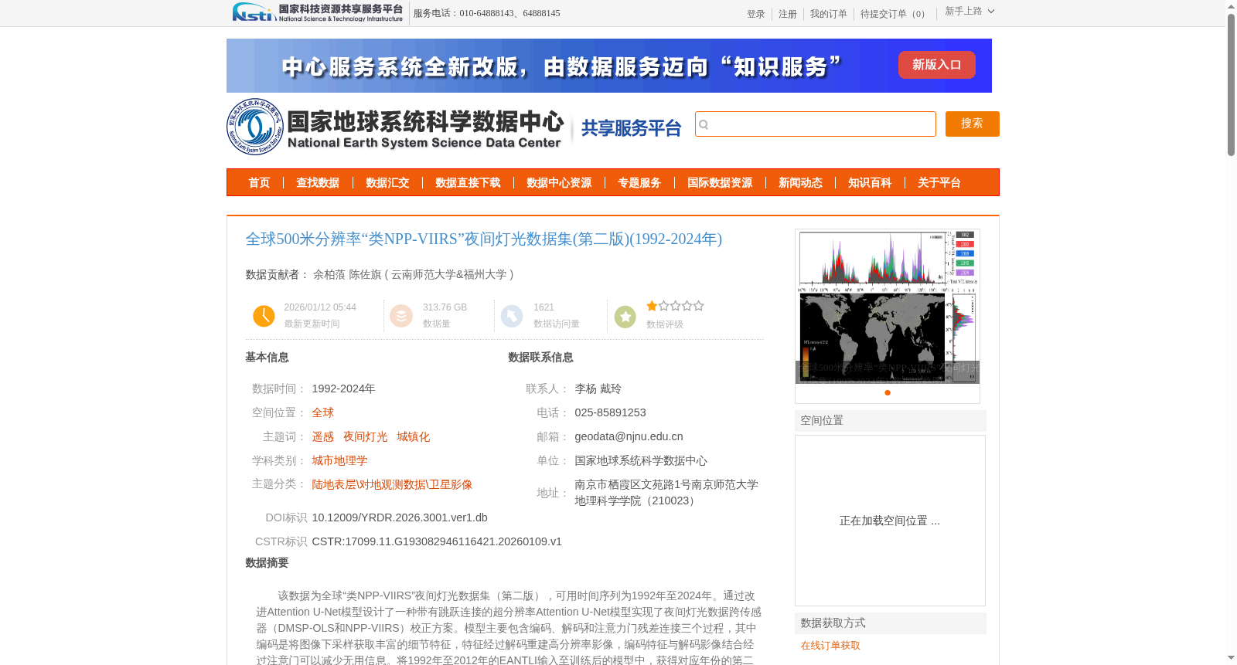Click the data volume stack icon
The height and width of the screenshot is (665, 1237).
[401, 316]
